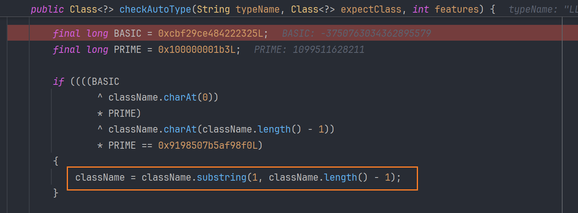Image resolution: width=578 pixels, height=213 pixels.
Task: Click charAt on the className.length() - 1 line
Action: coord(180,129)
